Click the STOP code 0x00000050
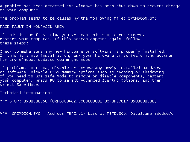Screen dimensions: 190x142 pos(36,101)
